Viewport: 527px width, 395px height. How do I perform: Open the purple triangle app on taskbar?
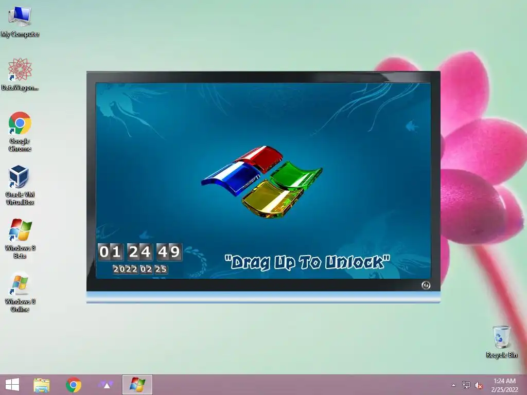click(106, 385)
